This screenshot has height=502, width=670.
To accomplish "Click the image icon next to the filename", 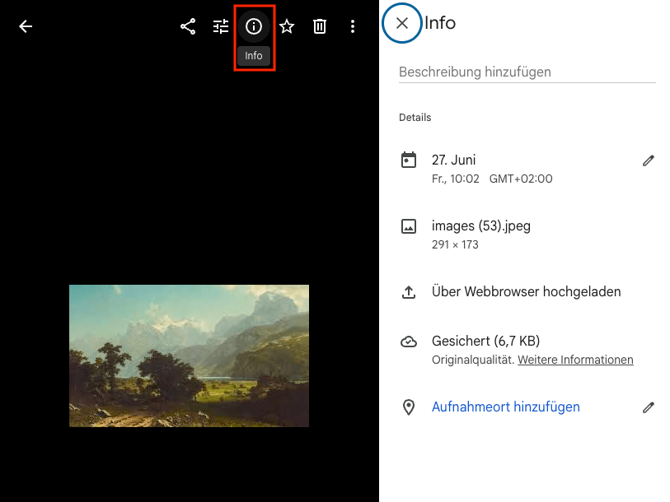I will coord(409,225).
